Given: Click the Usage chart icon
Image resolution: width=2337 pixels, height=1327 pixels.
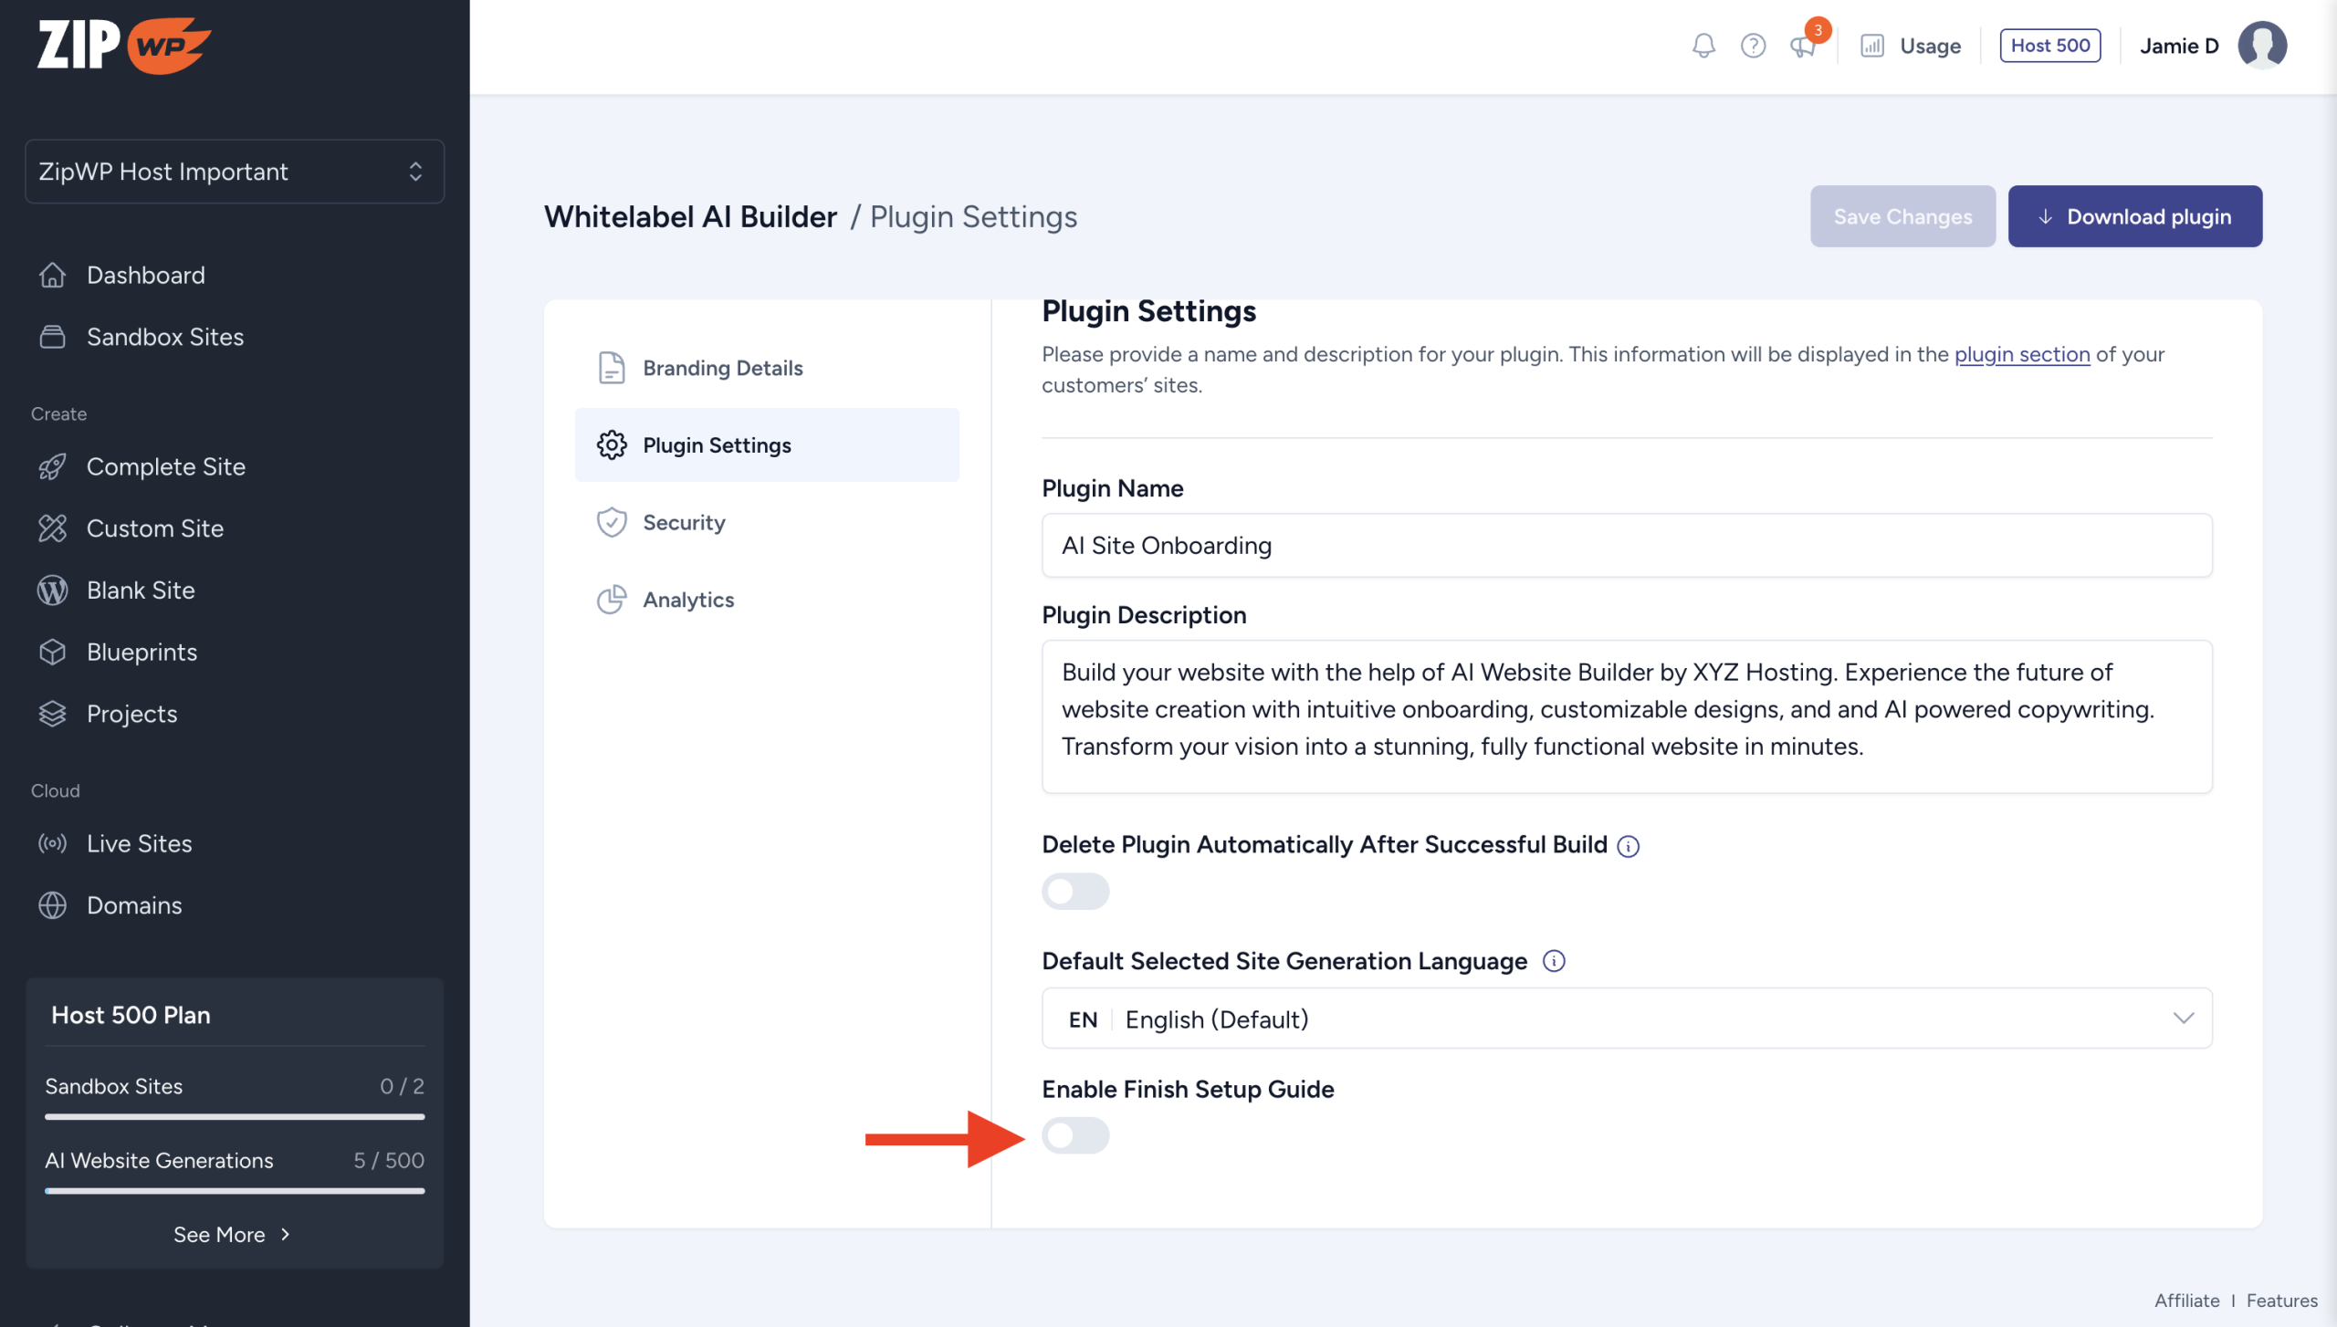Looking at the screenshot, I should tap(1872, 46).
